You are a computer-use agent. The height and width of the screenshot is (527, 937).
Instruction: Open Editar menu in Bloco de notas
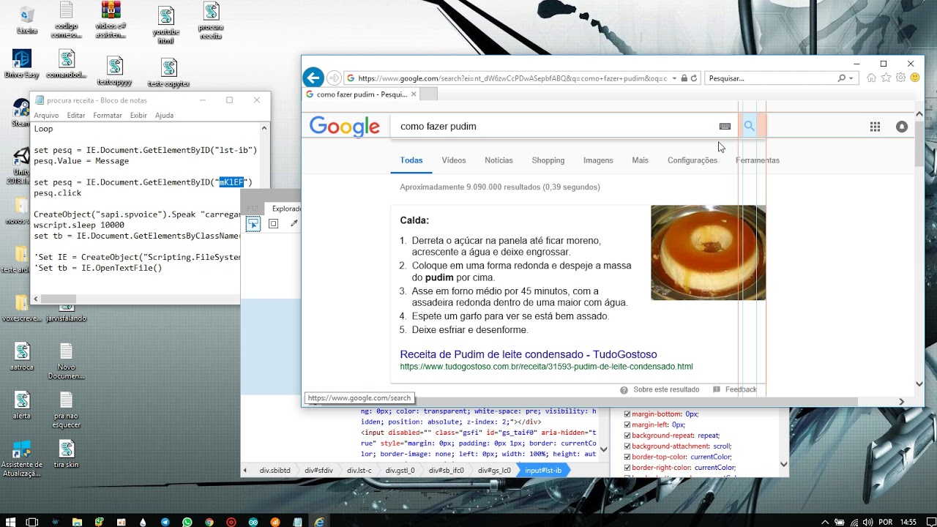[x=76, y=116]
